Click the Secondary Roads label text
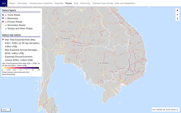 16,25
